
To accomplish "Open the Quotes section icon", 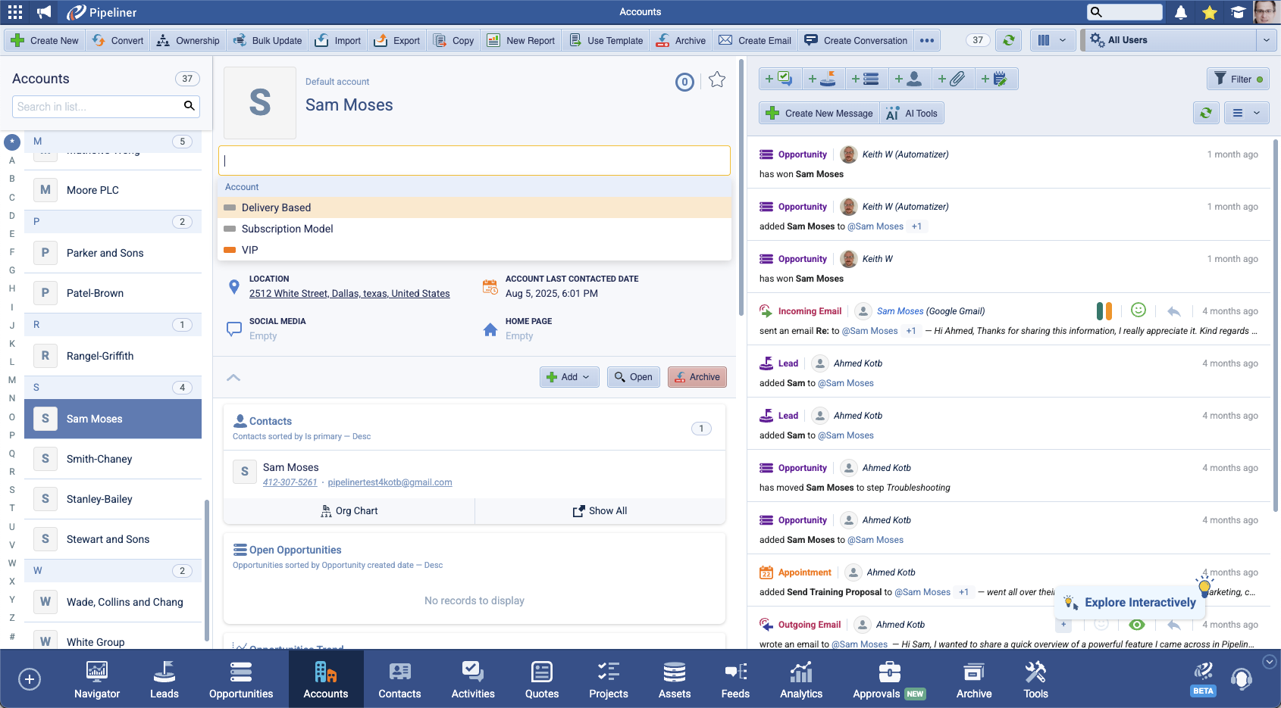I will point(542,679).
